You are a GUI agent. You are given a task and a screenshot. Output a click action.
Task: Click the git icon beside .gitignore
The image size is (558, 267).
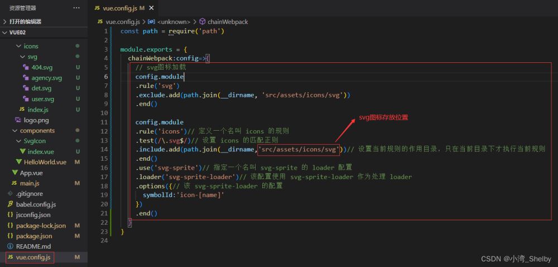pos(10,194)
